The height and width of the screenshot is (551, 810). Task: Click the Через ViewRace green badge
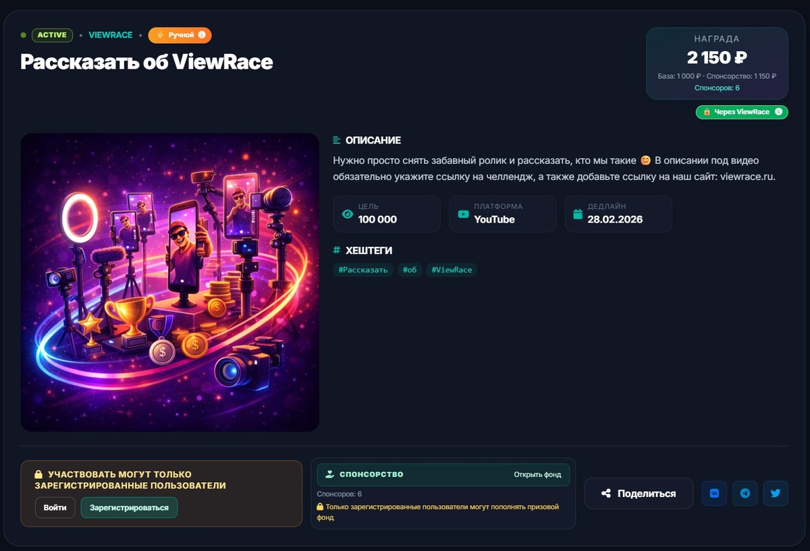[x=742, y=112]
